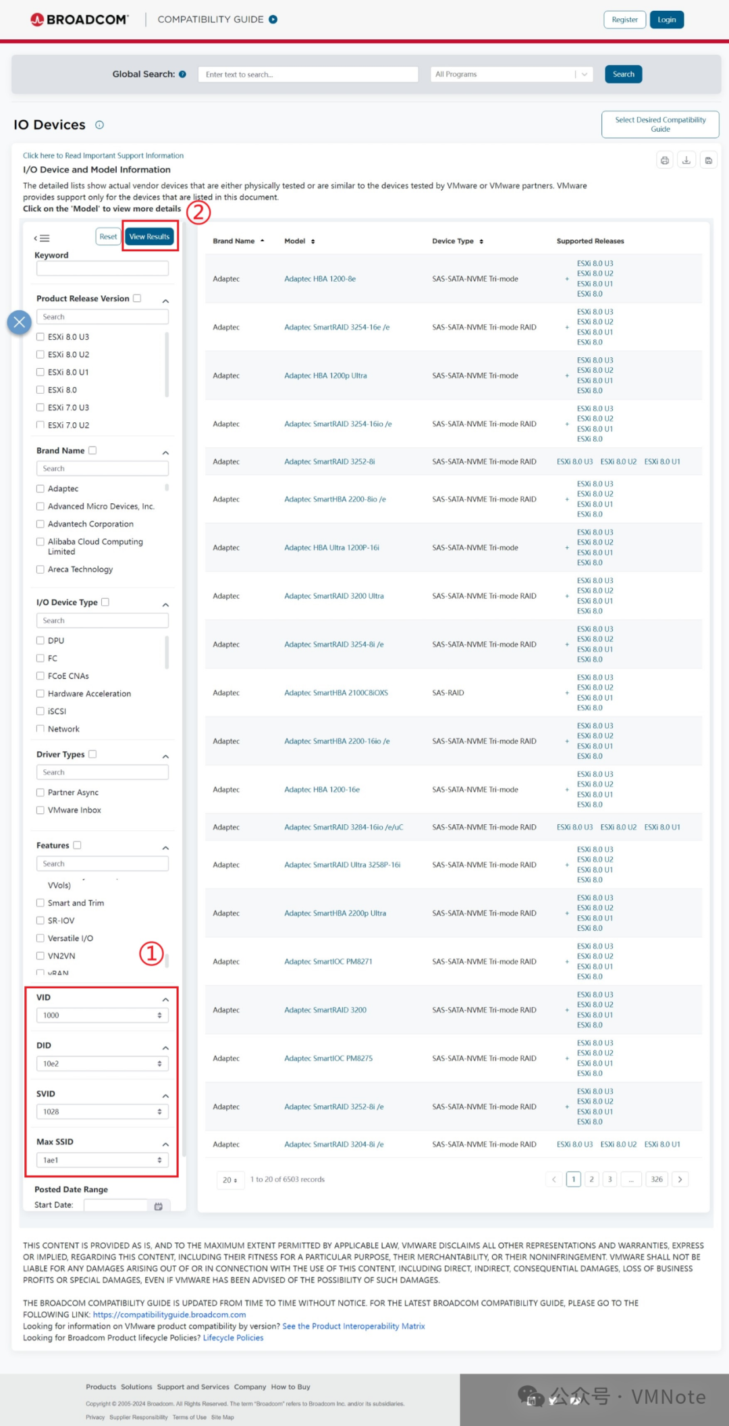
Task: Open the How to Buy footer item
Action: (x=291, y=1387)
